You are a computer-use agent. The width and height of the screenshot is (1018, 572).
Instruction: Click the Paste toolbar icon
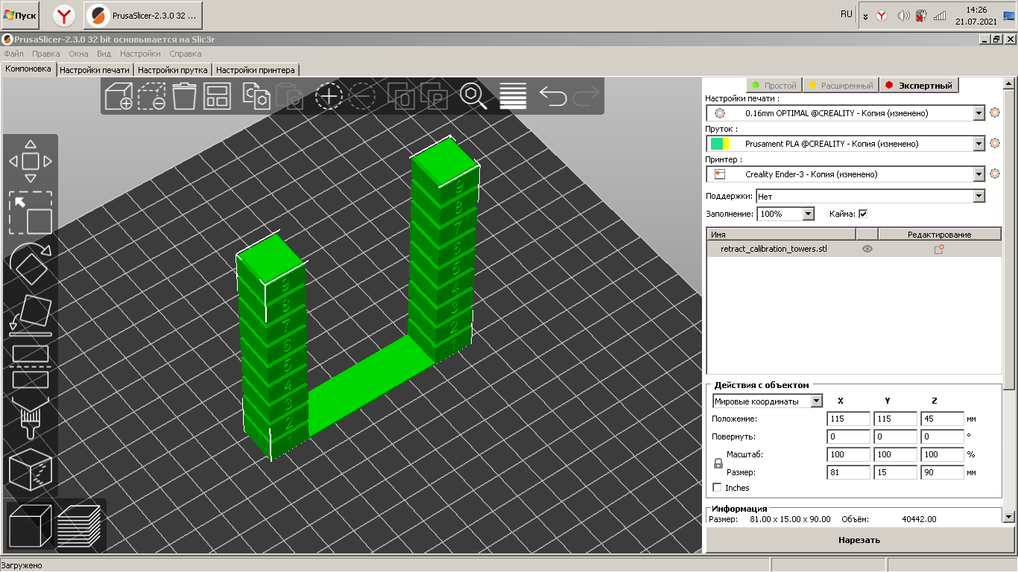[x=289, y=96]
